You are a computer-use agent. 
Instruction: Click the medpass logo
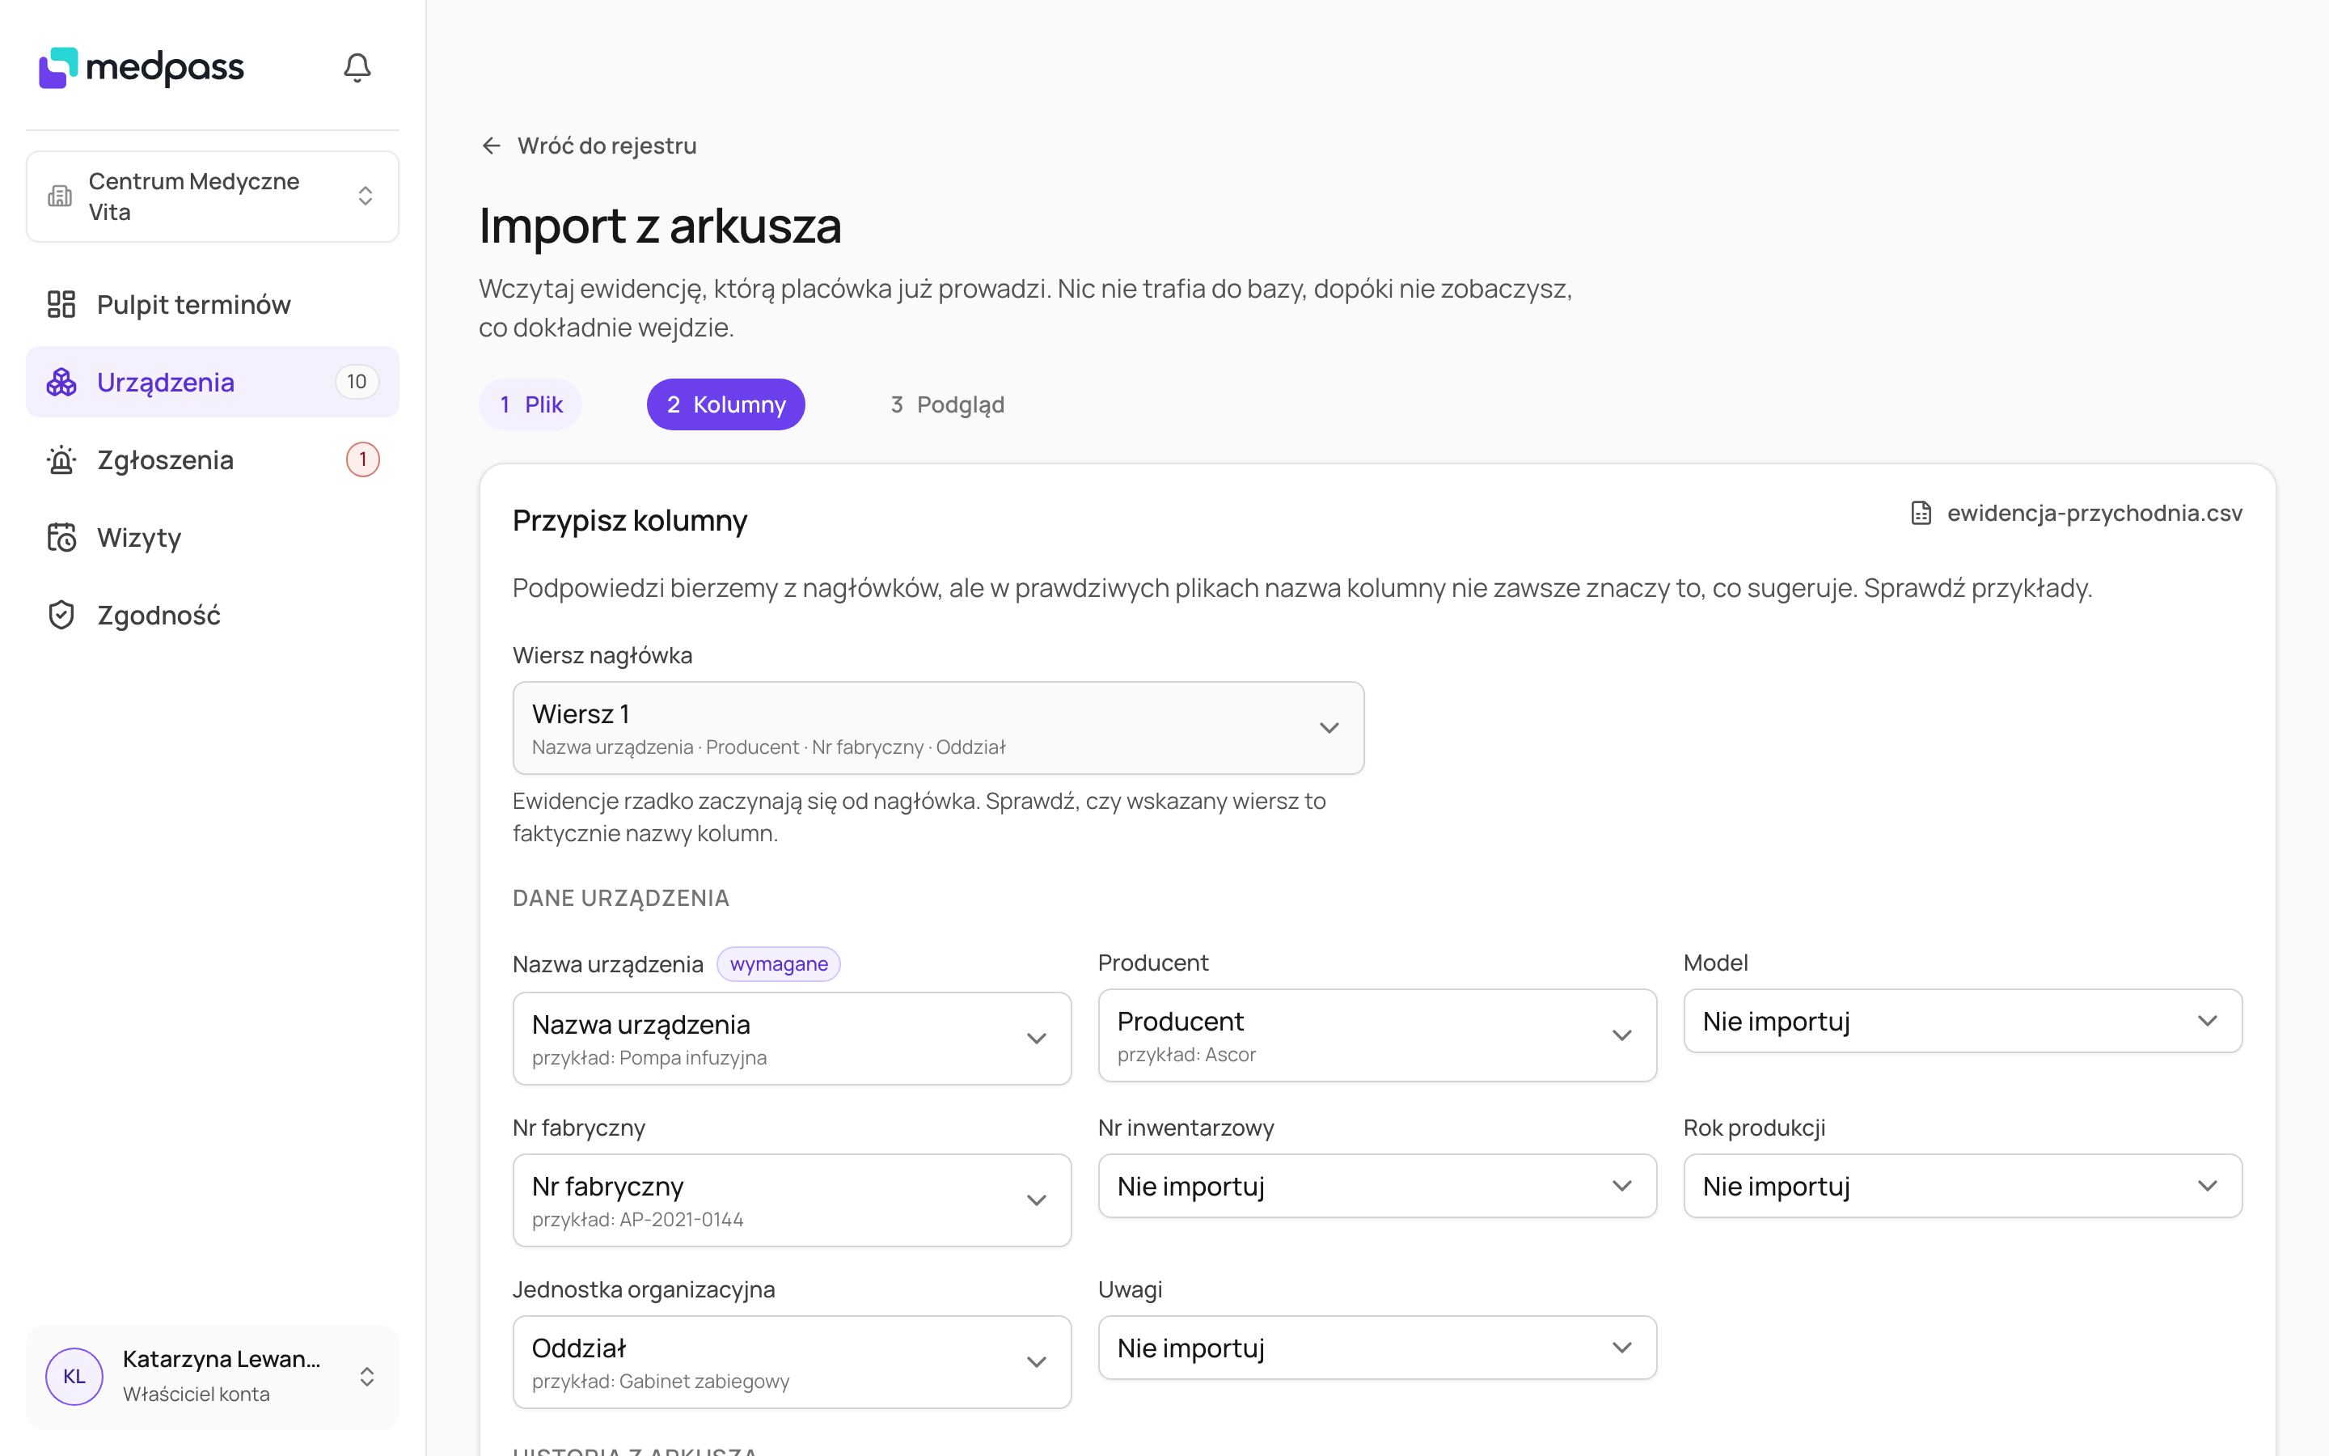(x=142, y=67)
